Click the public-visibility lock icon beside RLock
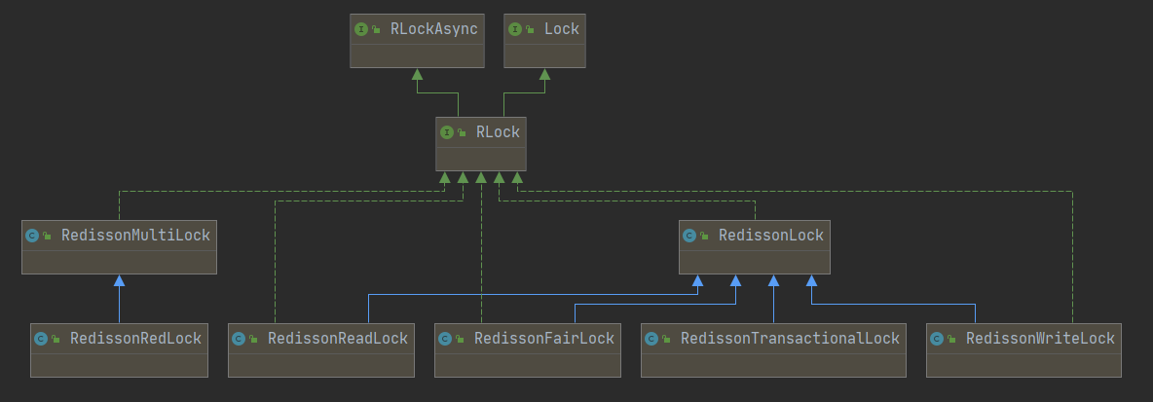Viewport: 1153px width, 402px height. (x=462, y=133)
